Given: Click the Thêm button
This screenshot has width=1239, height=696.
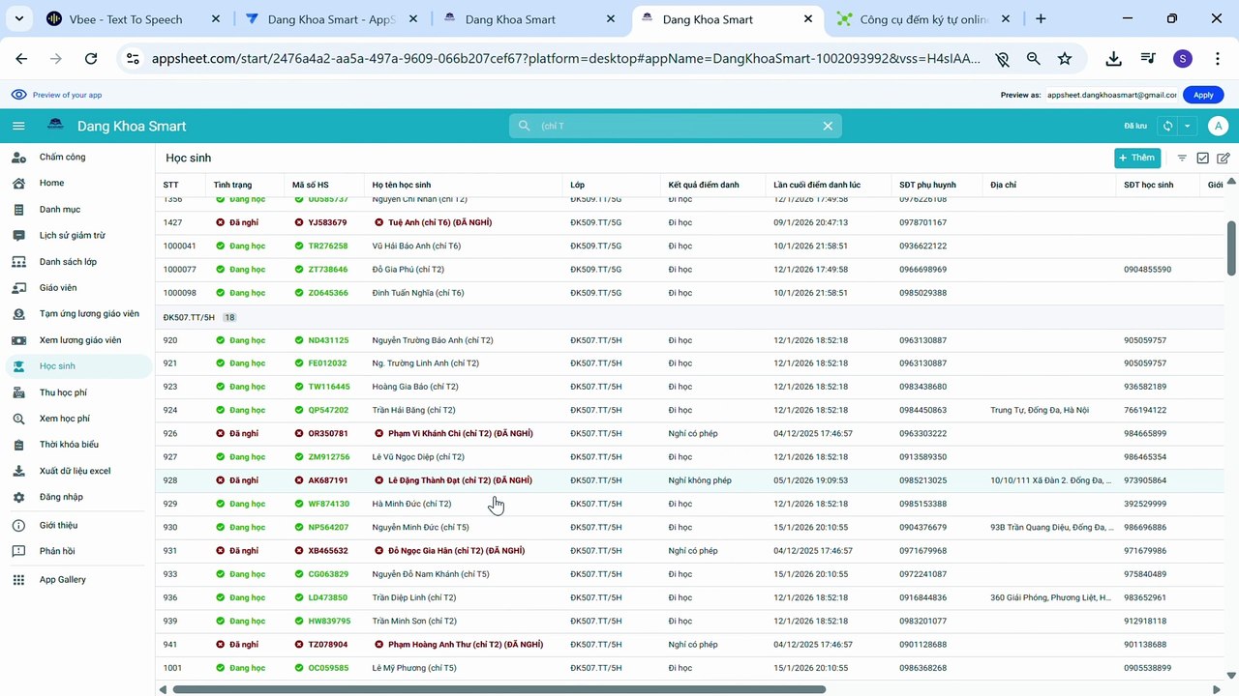Looking at the screenshot, I should tap(1136, 158).
